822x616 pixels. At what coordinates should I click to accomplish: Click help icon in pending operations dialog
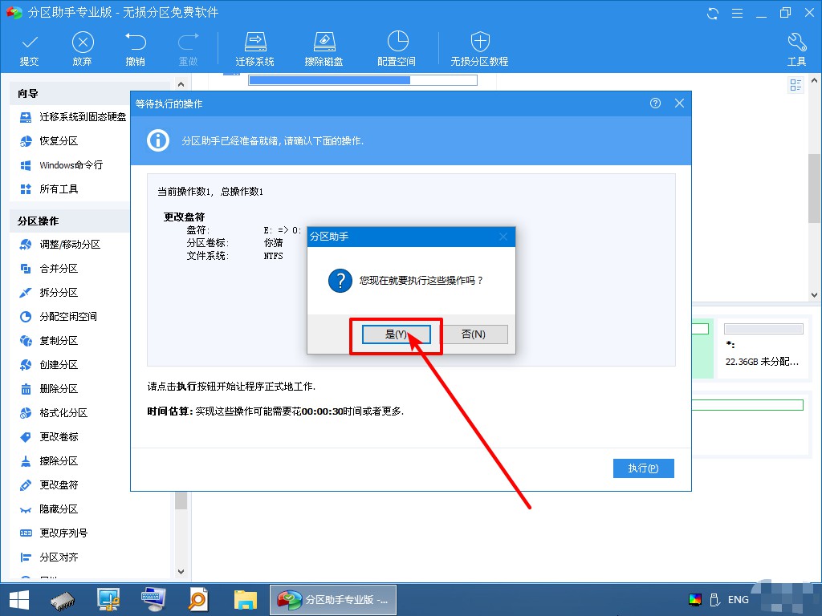click(655, 103)
